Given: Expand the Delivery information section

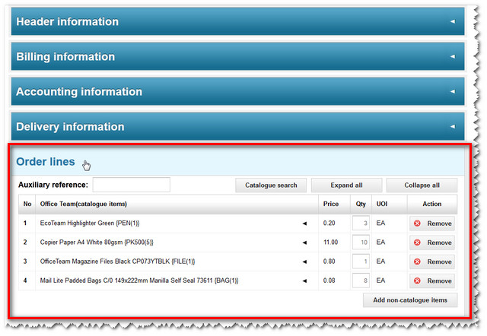Looking at the screenshot, I should coord(236,127).
